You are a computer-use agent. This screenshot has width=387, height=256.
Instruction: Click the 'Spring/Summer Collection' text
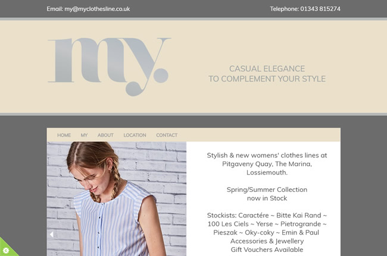[x=267, y=189]
